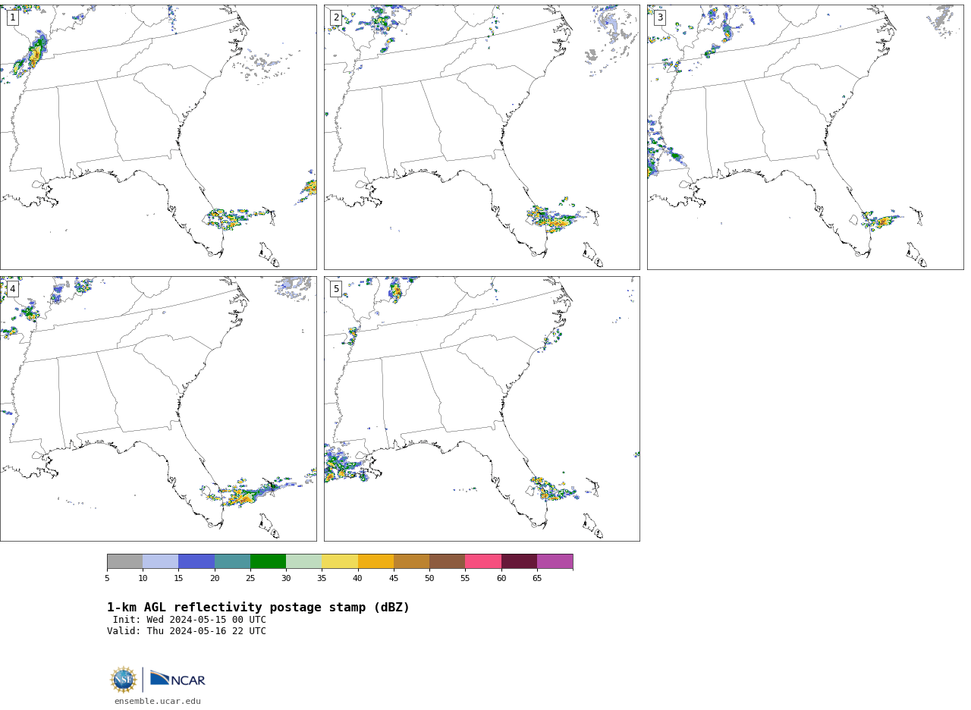Image resolution: width=971 pixels, height=710 pixels.
Task: Click the NSF logo icon
Action: pyautogui.click(x=124, y=680)
